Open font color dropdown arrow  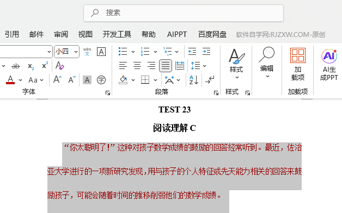pos(20,80)
